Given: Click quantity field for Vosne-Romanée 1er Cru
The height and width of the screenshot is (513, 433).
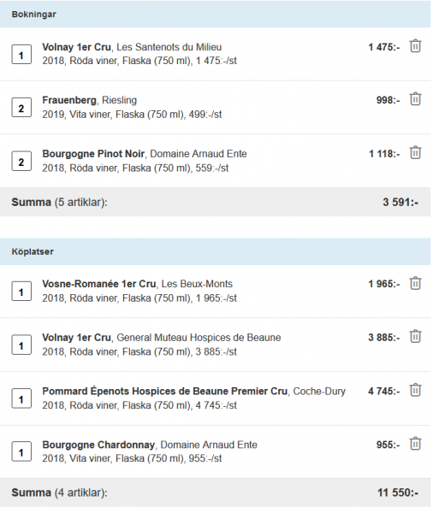Looking at the screenshot, I should point(21,292).
